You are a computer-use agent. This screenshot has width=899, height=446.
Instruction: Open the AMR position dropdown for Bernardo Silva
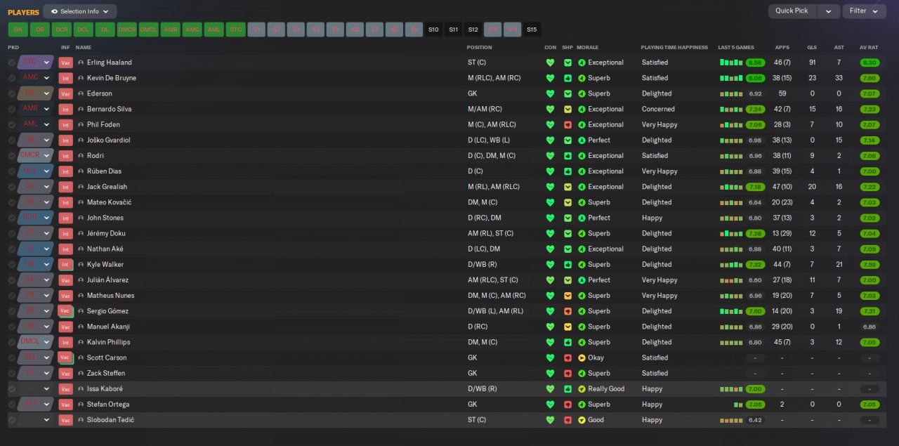[x=36, y=110]
